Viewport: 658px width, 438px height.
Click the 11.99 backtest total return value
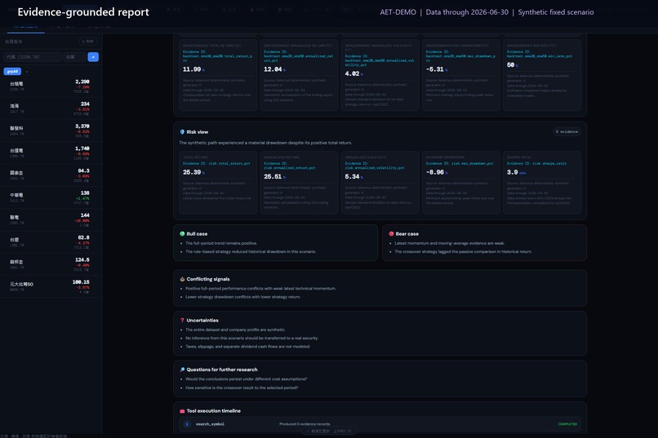click(x=192, y=69)
